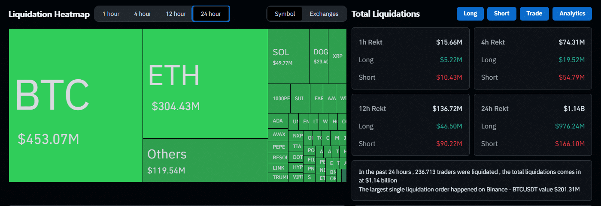This screenshot has width=601, height=206.
Task: Click the Short button
Action: tap(501, 14)
